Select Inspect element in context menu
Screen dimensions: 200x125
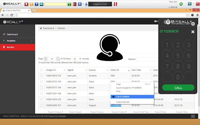click(132, 102)
